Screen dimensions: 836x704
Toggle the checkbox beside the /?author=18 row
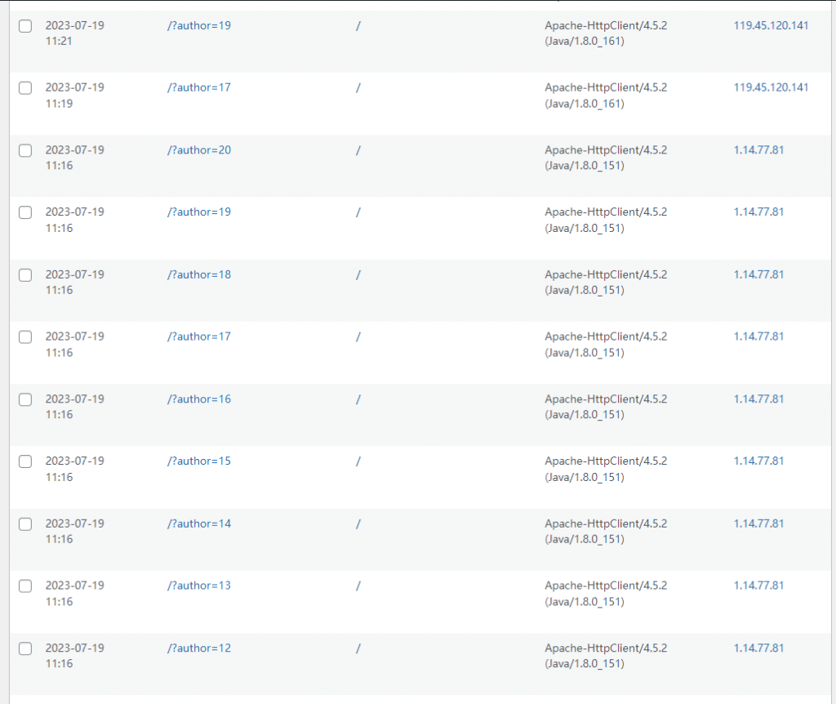click(x=25, y=275)
